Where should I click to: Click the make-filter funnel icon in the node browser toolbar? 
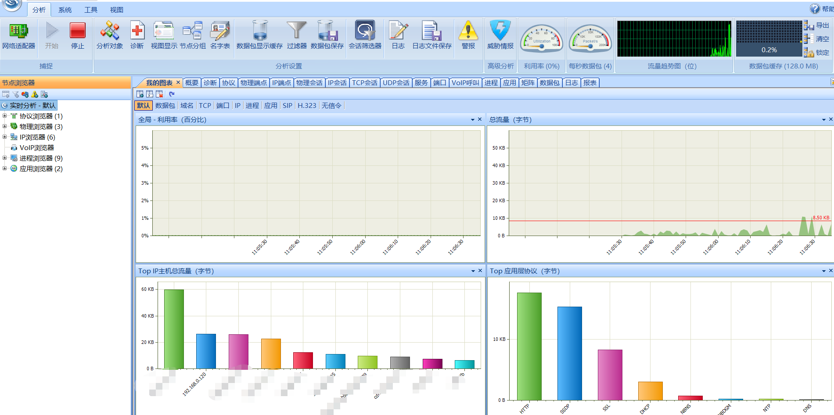pos(15,94)
